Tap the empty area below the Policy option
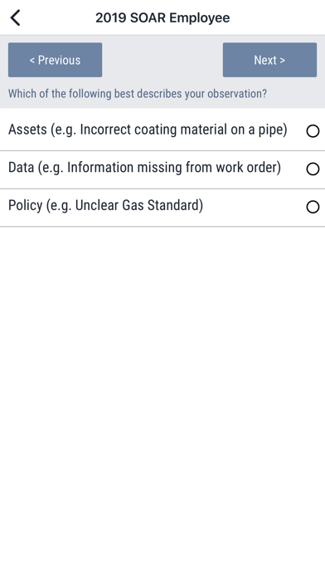The width and height of the screenshot is (325, 578). click(x=162, y=402)
